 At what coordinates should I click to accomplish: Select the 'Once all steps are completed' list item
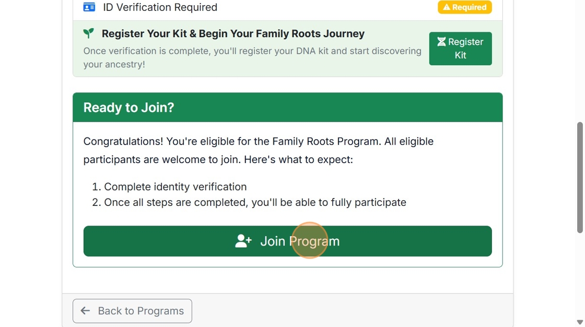[x=255, y=202]
